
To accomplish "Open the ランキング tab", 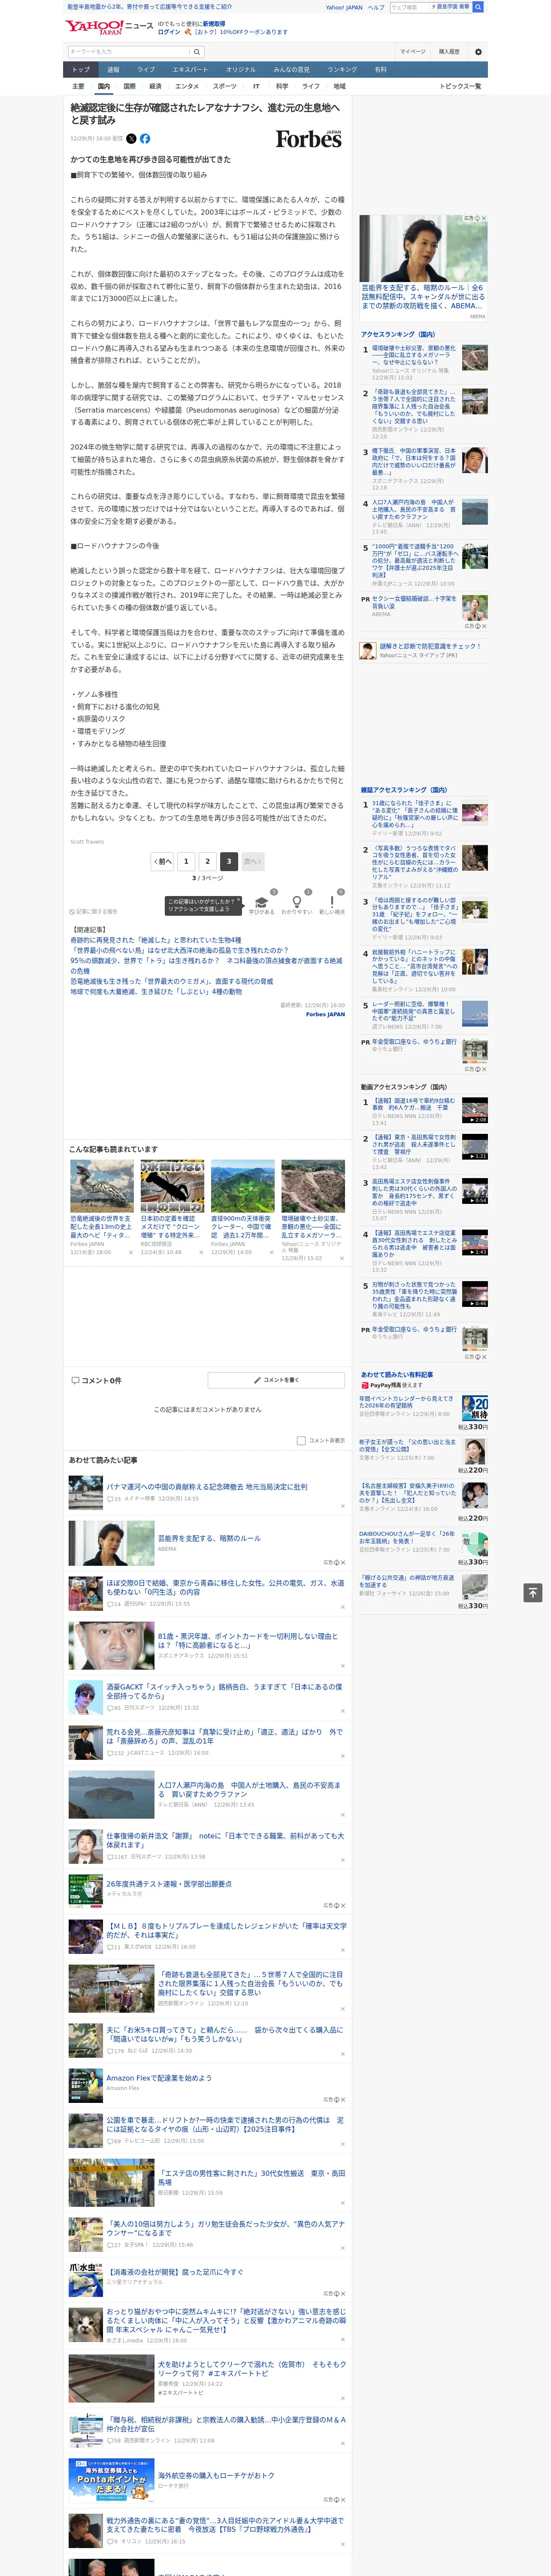I will click(342, 70).
